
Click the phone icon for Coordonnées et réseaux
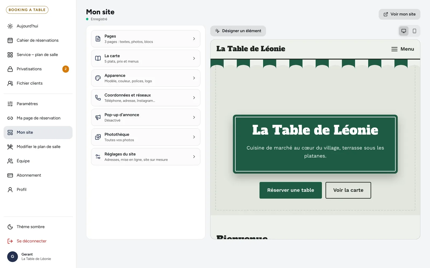98,98
